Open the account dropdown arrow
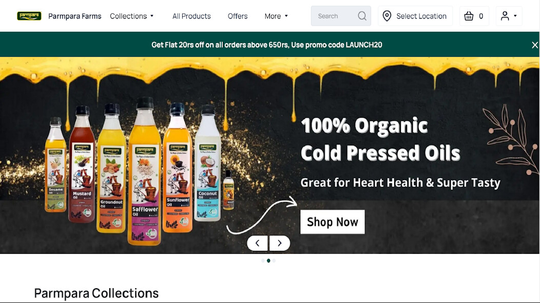Image resolution: width=540 pixels, height=303 pixels. coord(515,16)
